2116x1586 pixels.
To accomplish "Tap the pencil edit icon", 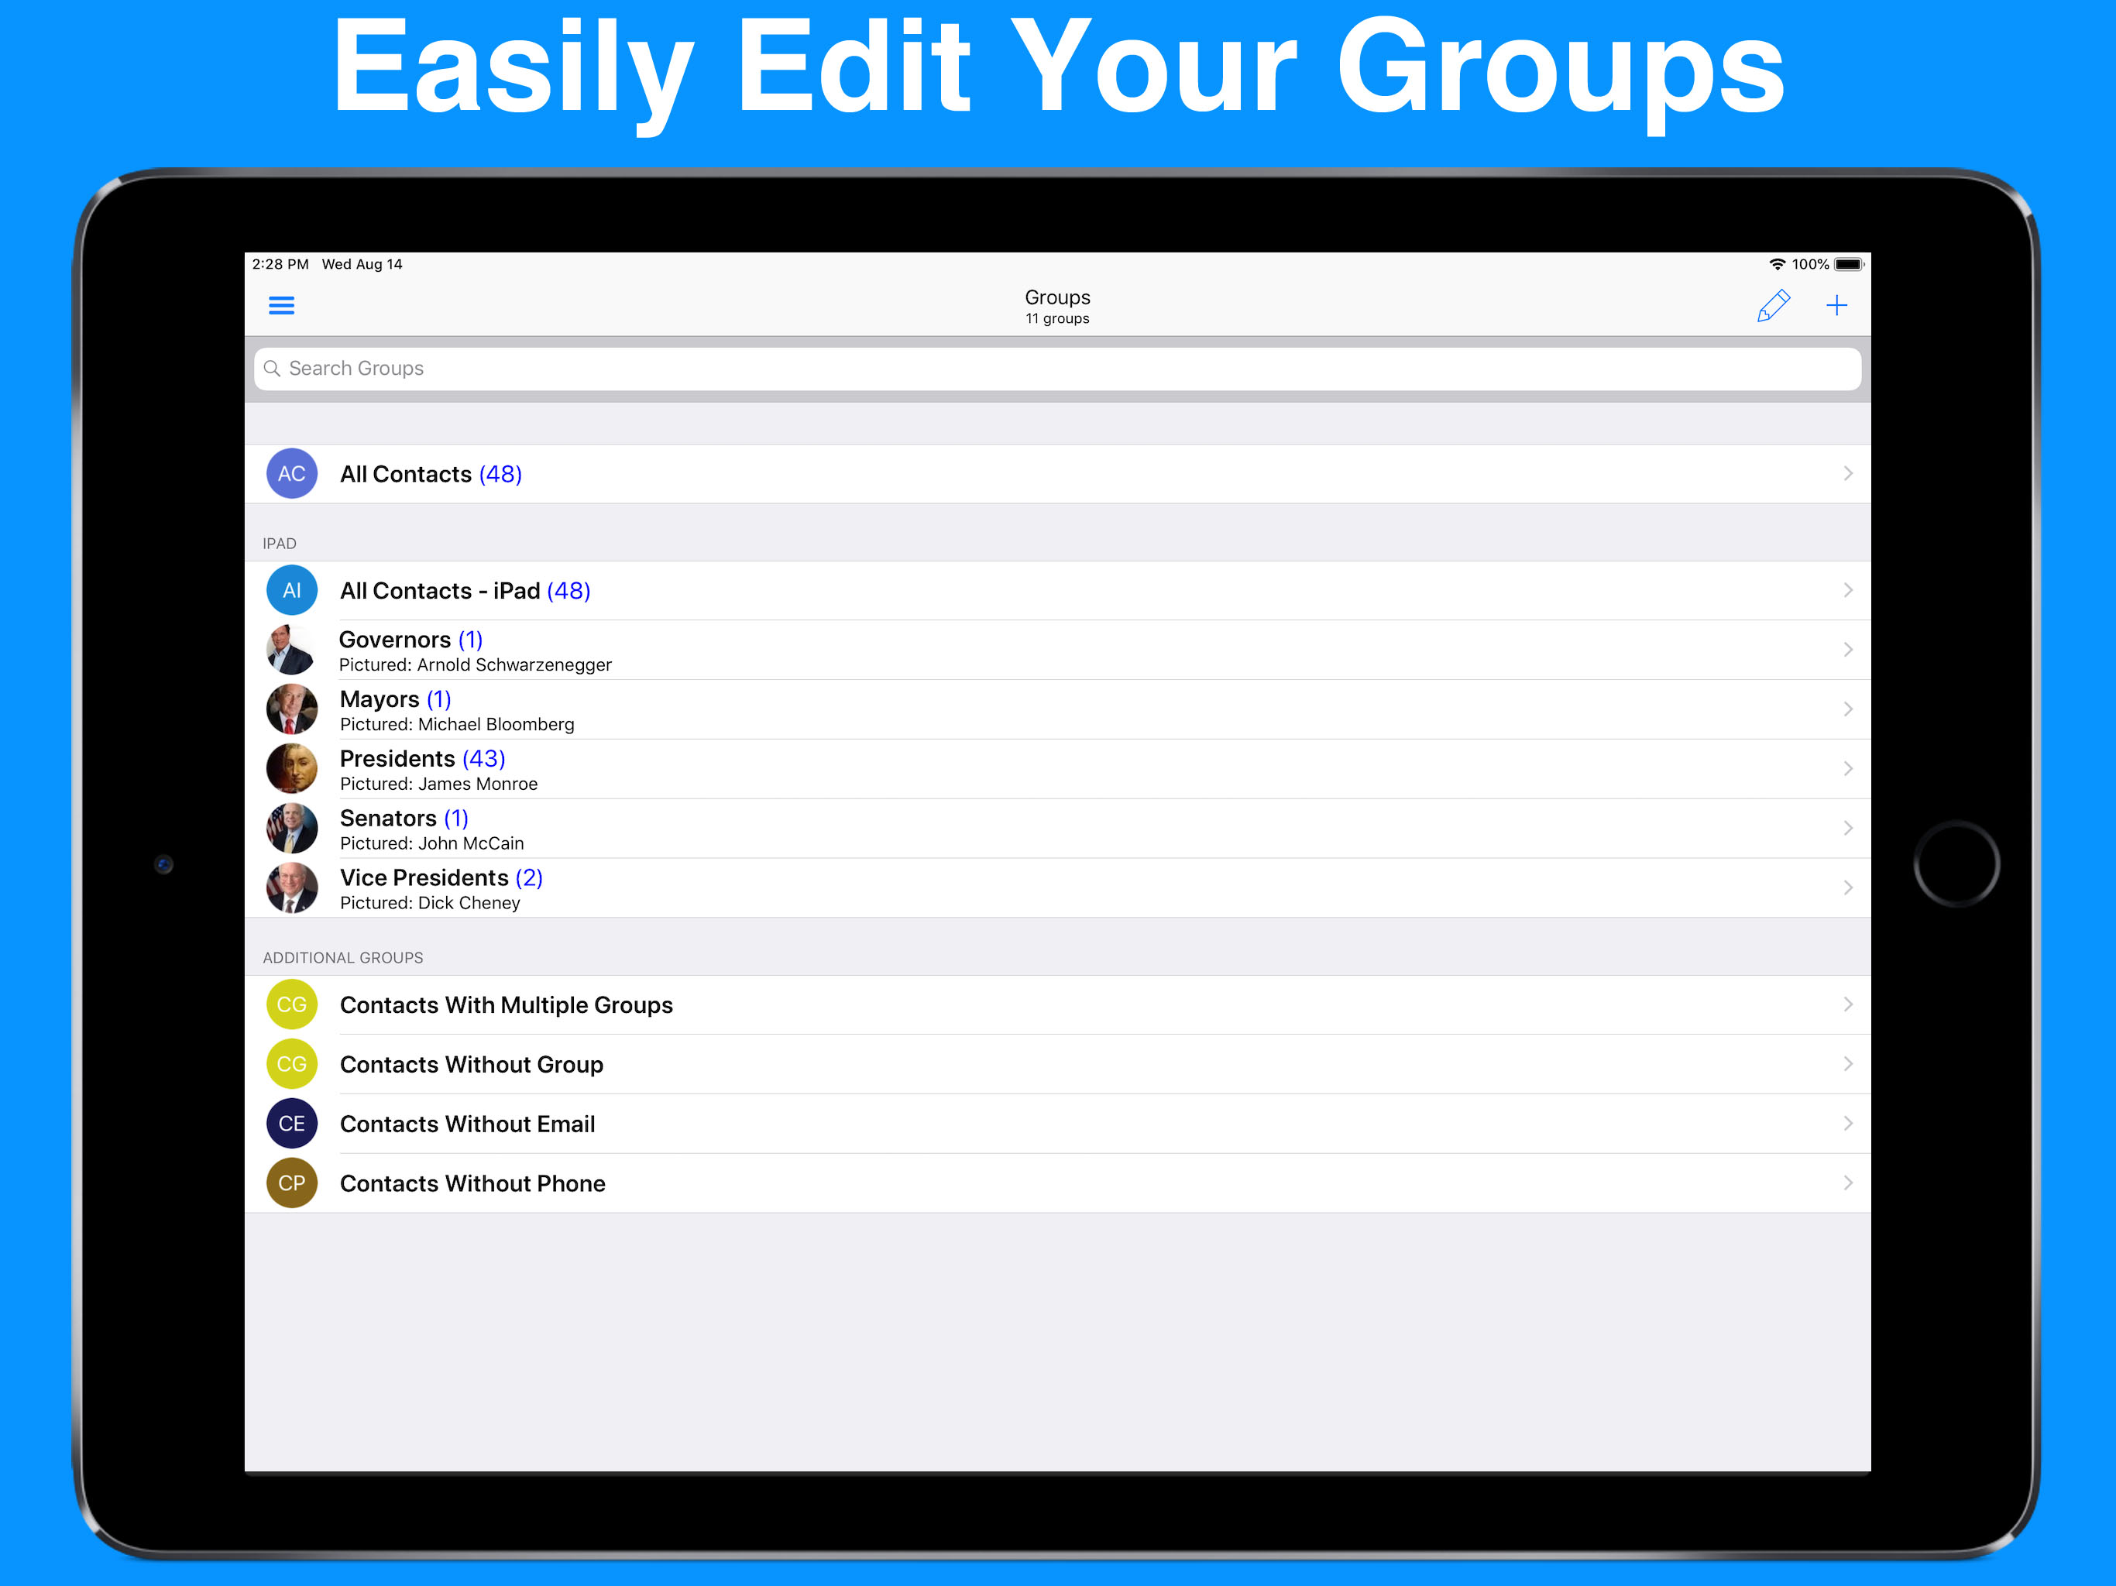I will [1773, 306].
